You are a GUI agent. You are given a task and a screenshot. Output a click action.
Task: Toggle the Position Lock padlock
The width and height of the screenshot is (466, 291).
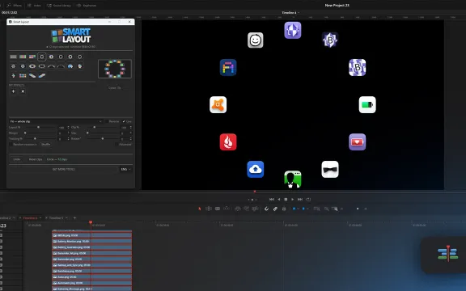[284, 209]
